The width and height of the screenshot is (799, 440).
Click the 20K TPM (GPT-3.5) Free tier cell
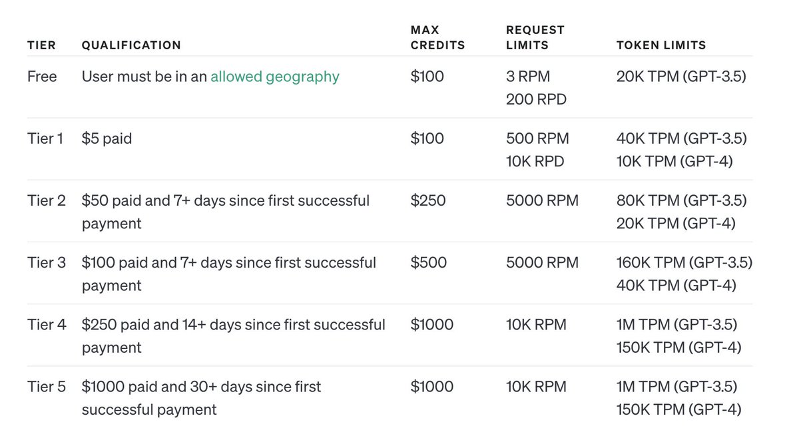(681, 77)
